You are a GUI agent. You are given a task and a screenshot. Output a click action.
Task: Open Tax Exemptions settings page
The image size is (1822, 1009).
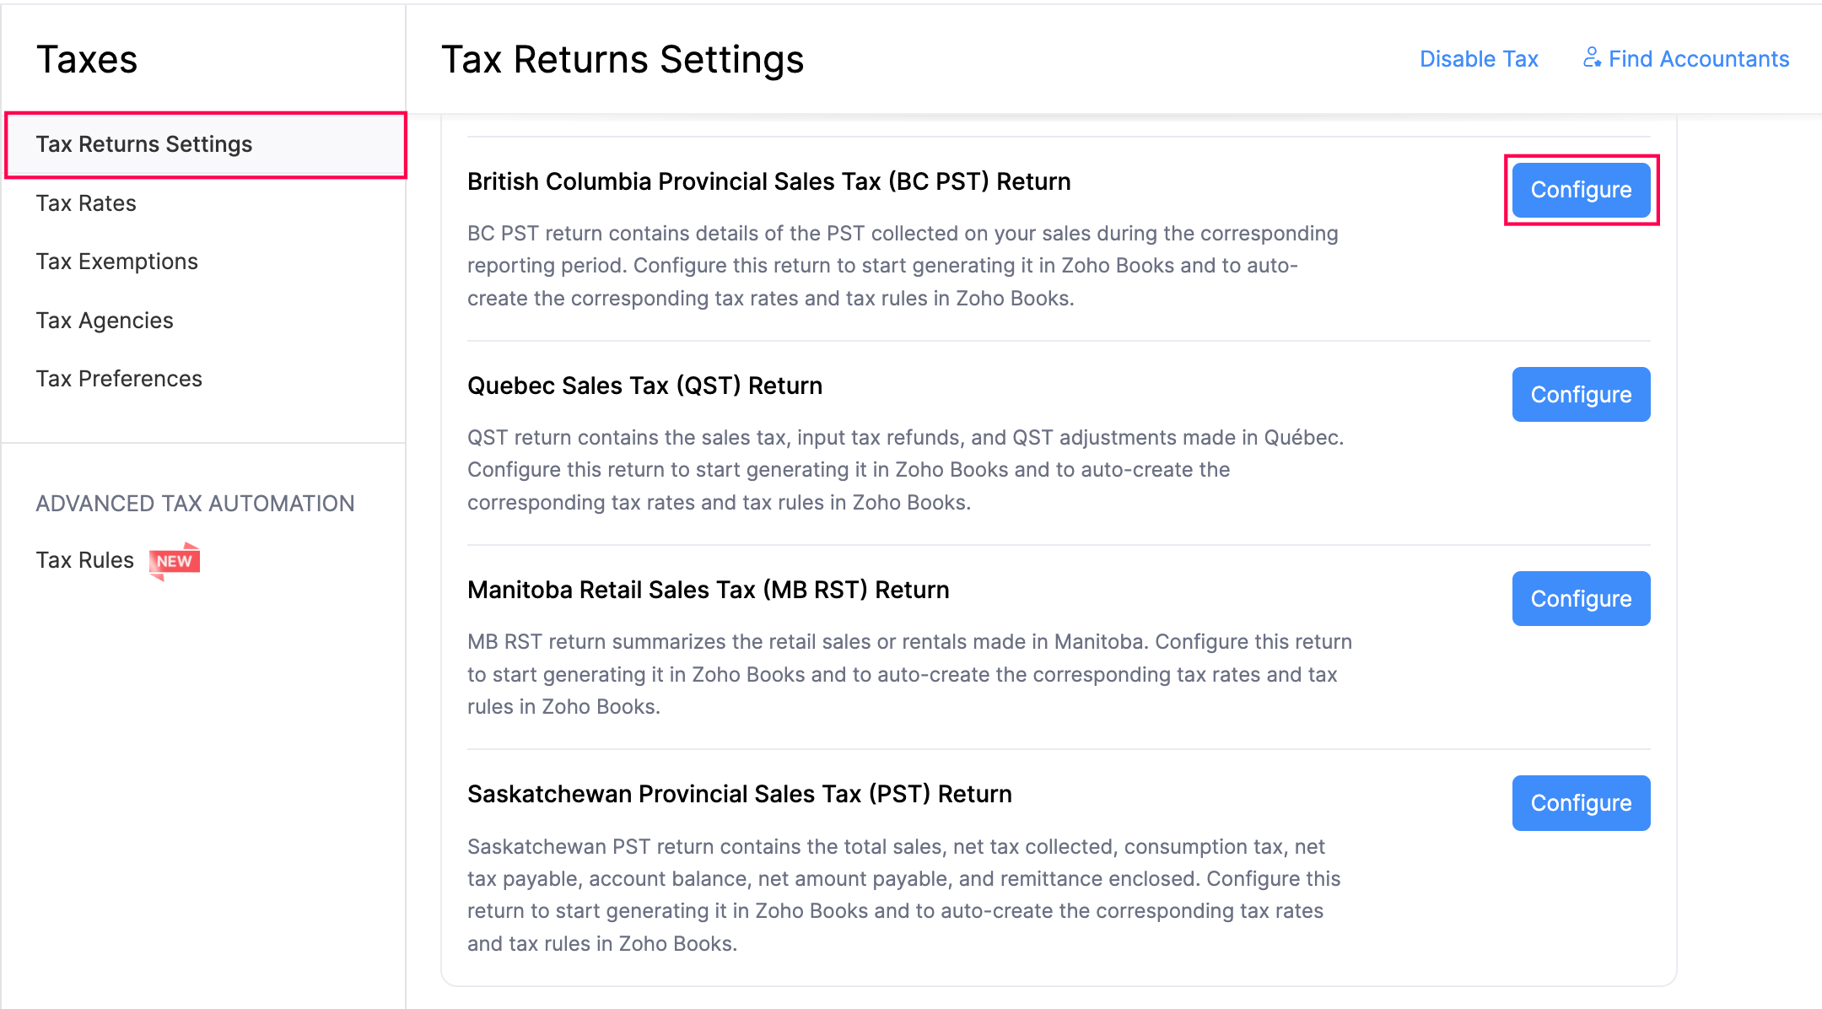click(x=121, y=260)
